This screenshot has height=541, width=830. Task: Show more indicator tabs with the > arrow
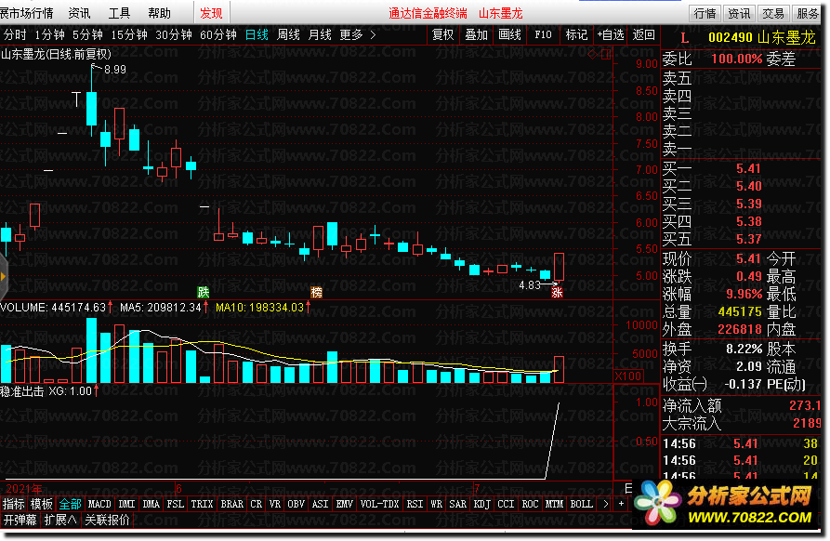pos(606,504)
